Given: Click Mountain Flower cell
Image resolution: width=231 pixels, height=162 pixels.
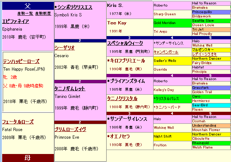Looking at the screenshot, I should pos(211,130).
